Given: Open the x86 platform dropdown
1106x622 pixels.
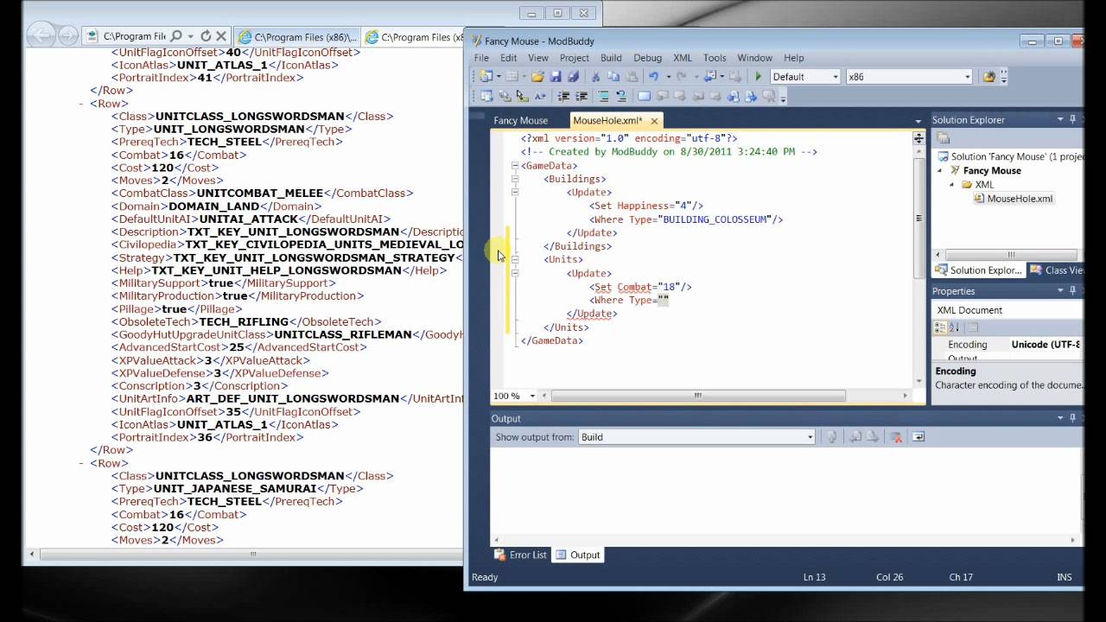Looking at the screenshot, I should point(909,77).
